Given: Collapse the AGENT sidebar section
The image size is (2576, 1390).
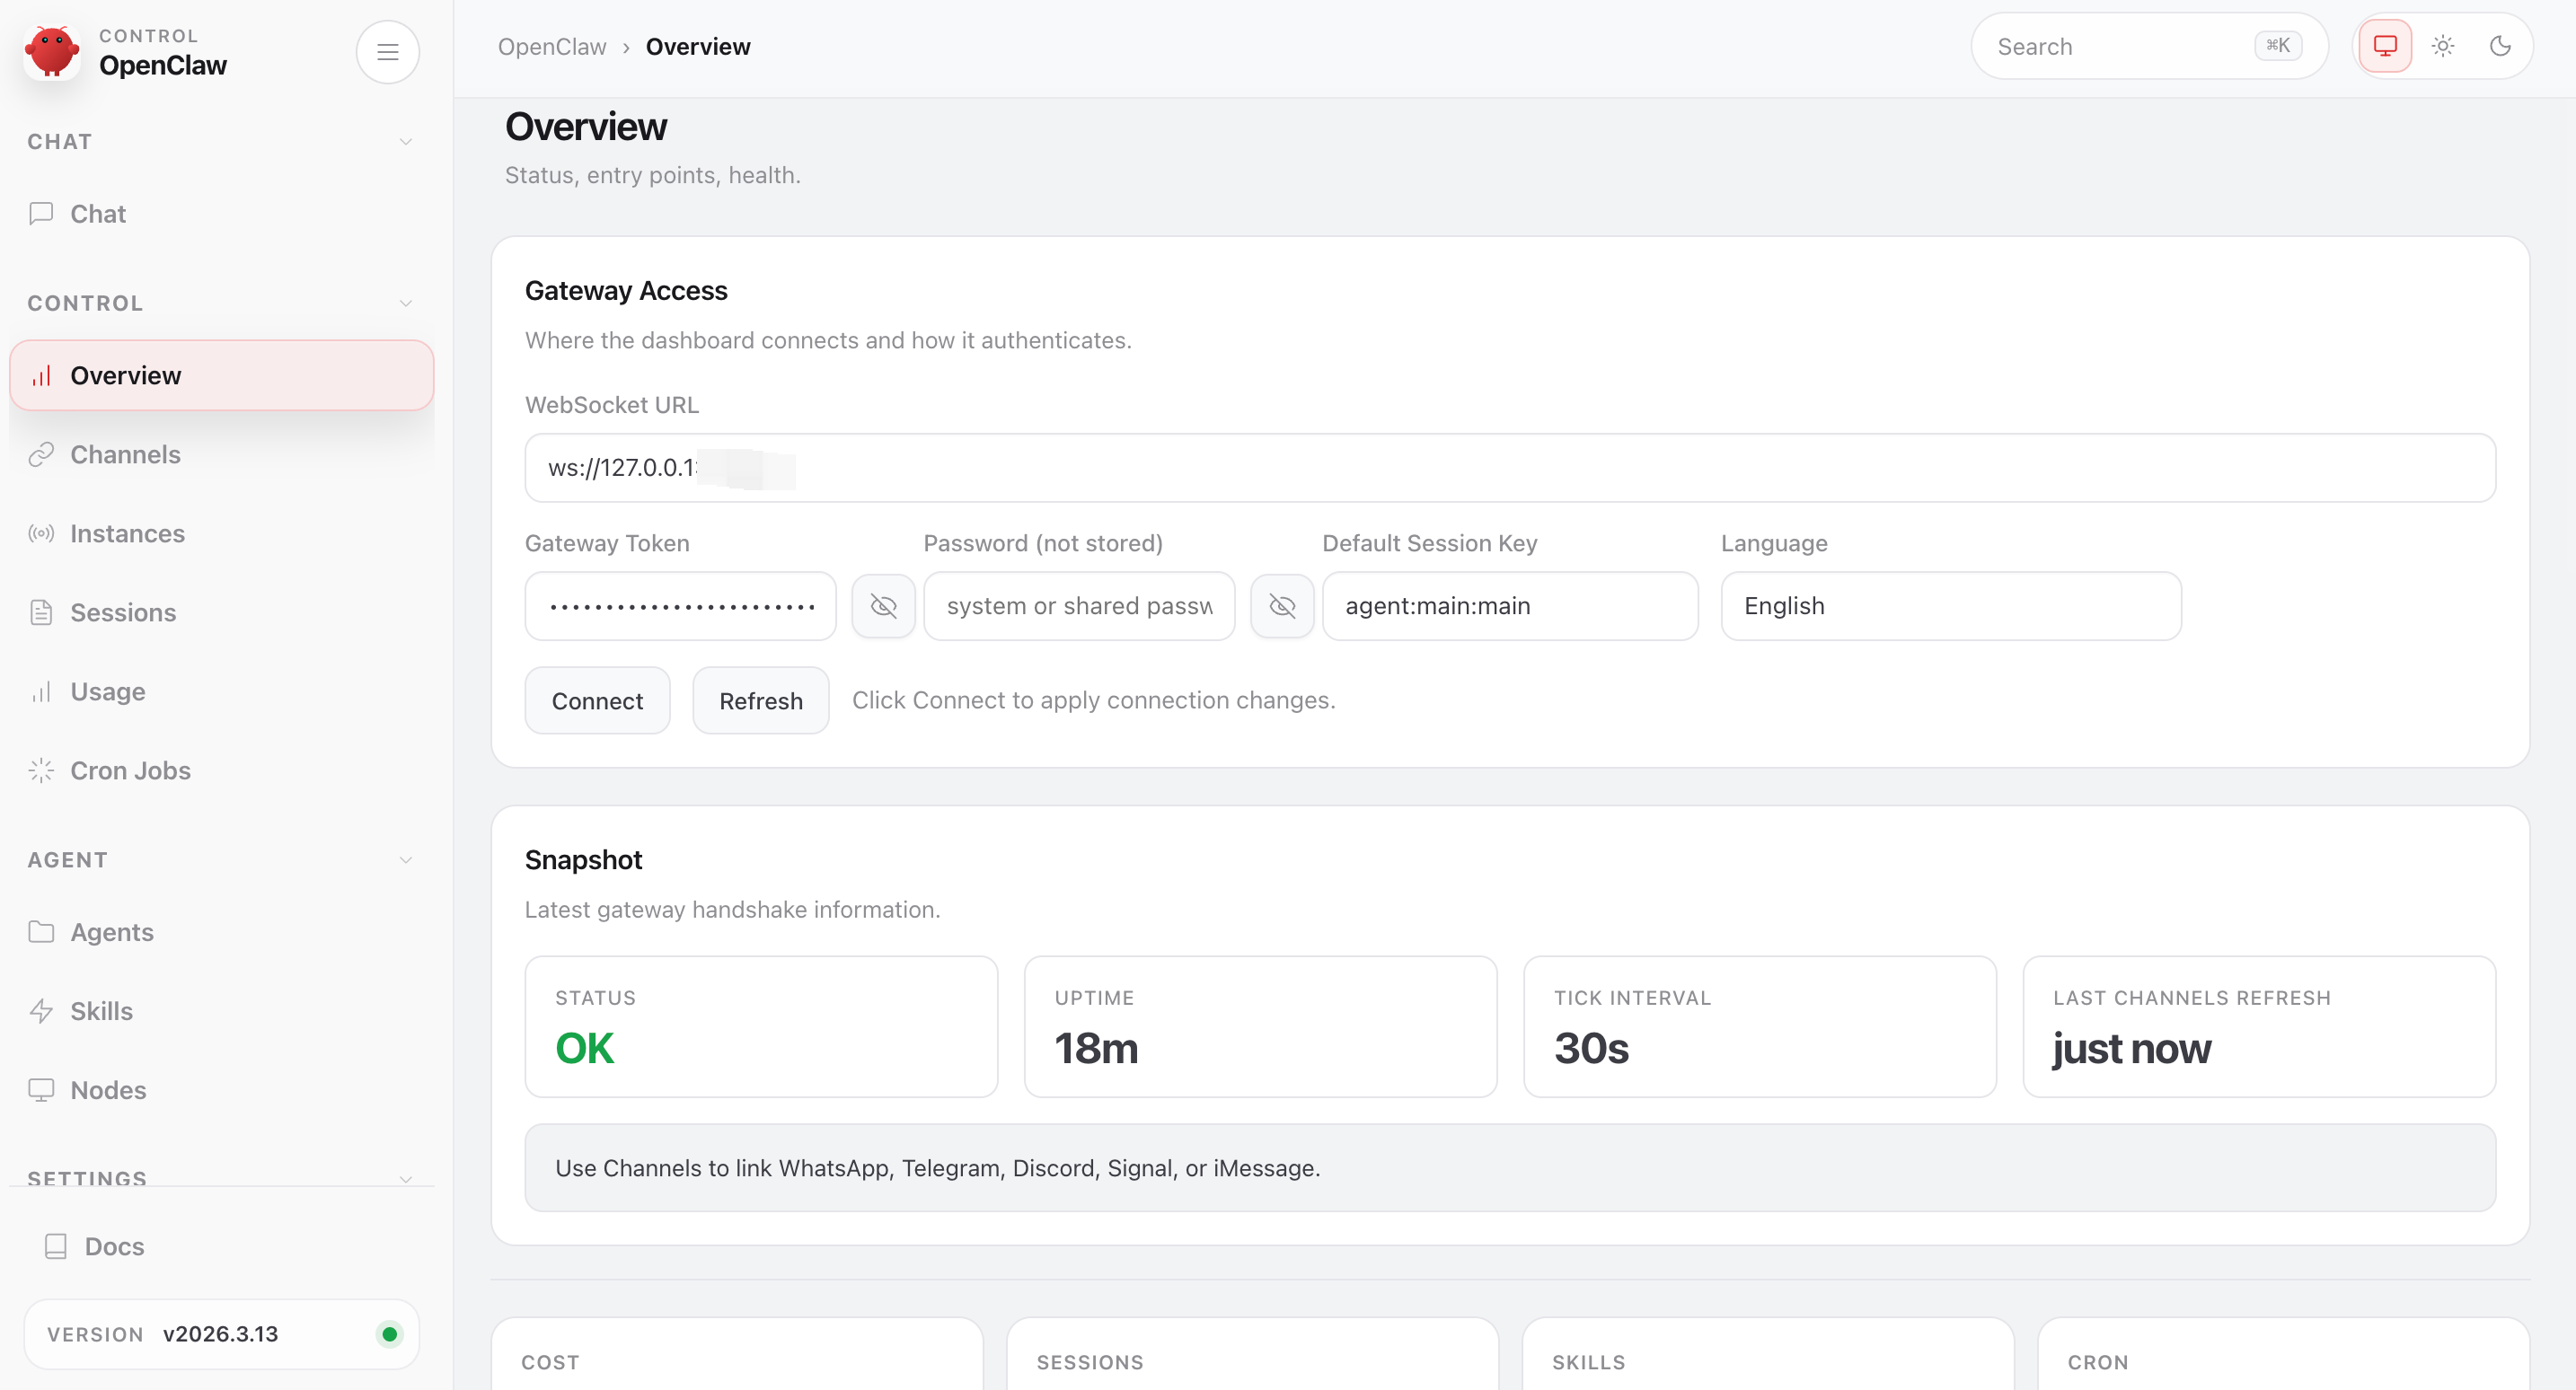Looking at the screenshot, I should tap(405, 860).
